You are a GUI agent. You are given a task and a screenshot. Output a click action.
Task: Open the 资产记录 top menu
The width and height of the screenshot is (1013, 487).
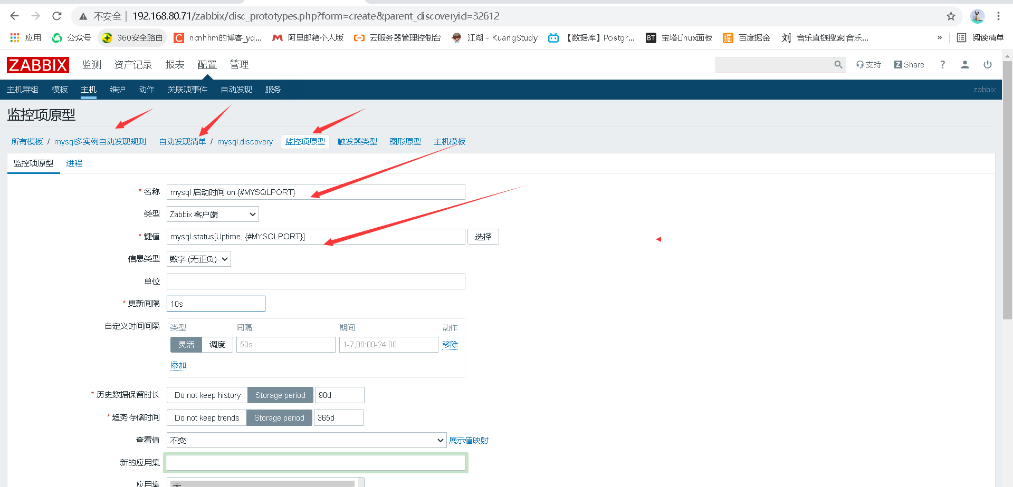(x=133, y=65)
